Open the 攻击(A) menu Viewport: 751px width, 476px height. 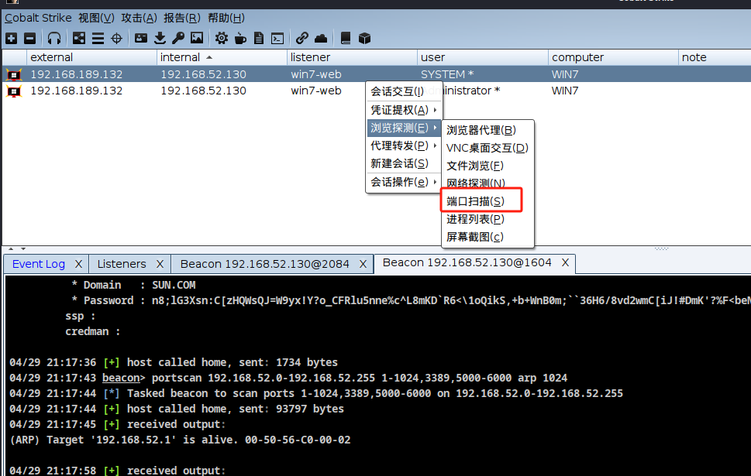(x=139, y=18)
